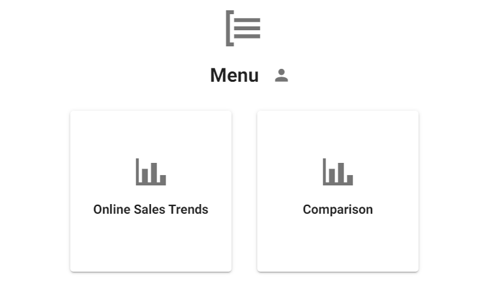The height and width of the screenshot is (291, 503).
Task: Select the word Online in the first card
Action: [112, 209]
